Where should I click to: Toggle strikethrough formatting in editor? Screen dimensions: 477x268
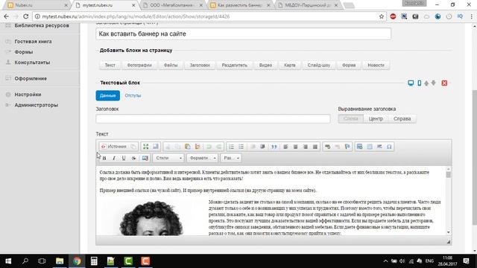[x=133, y=158]
